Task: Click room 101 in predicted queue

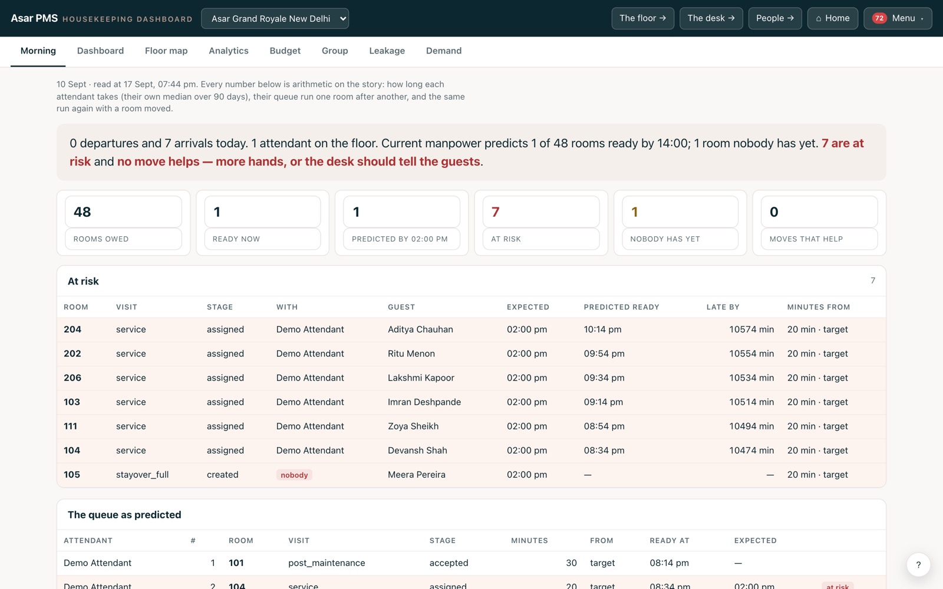Action: [x=236, y=562]
